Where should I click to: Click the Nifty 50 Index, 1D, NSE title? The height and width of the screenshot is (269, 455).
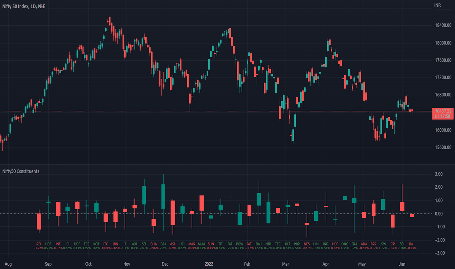24,6
